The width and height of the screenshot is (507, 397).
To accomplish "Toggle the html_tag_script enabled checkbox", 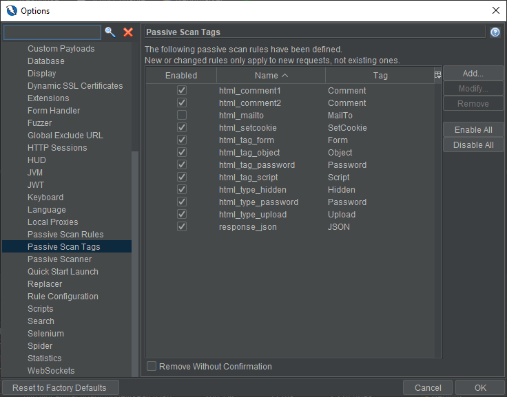I will (x=182, y=177).
